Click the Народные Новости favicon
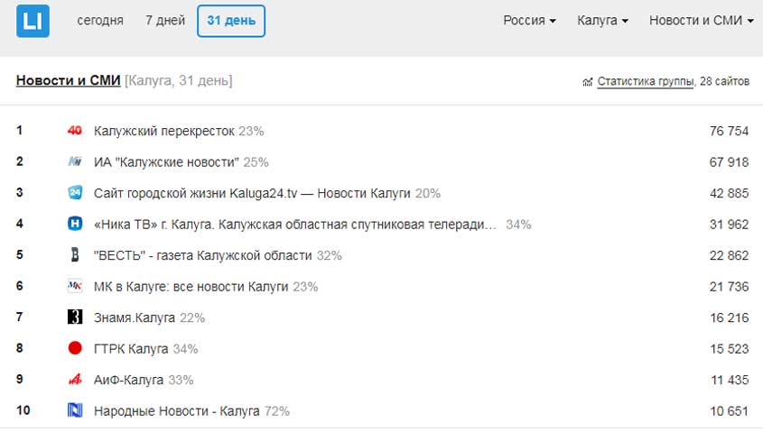Screen dimensions: 763x432 (x=75, y=410)
